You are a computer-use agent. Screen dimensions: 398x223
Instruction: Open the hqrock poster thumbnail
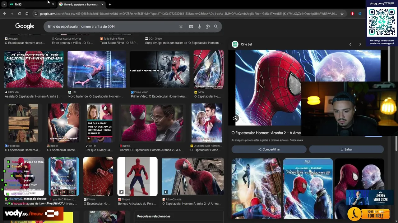(x=63, y=123)
